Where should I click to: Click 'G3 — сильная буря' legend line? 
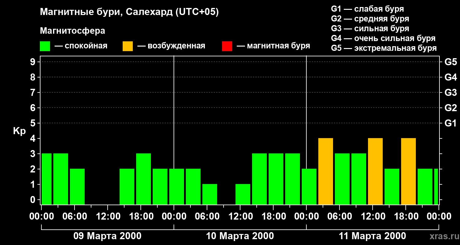pos(370,28)
